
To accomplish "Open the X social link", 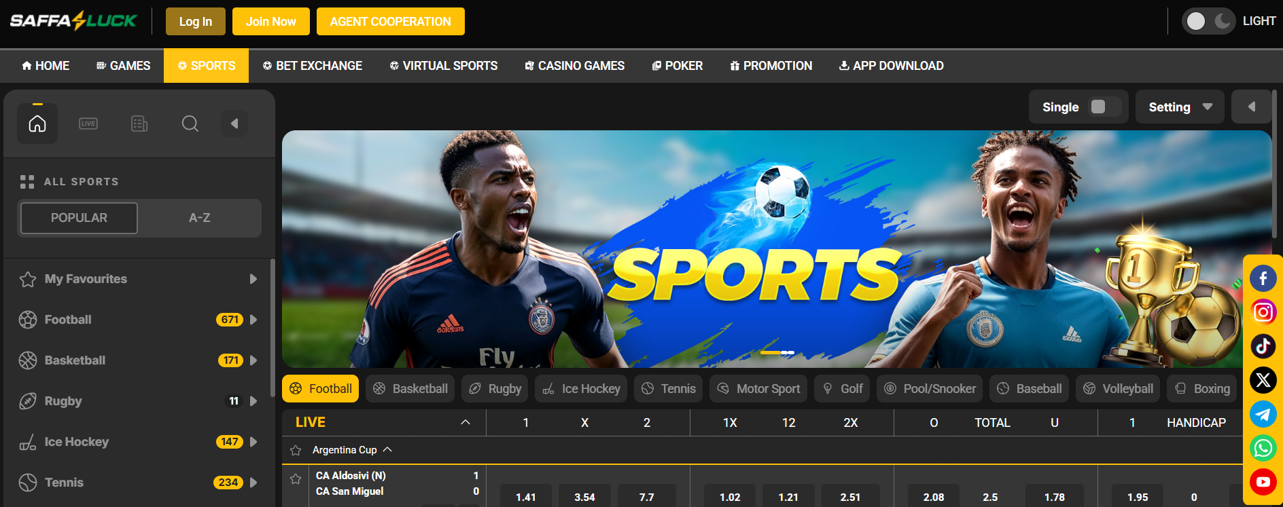I will pyautogui.click(x=1263, y=380).
